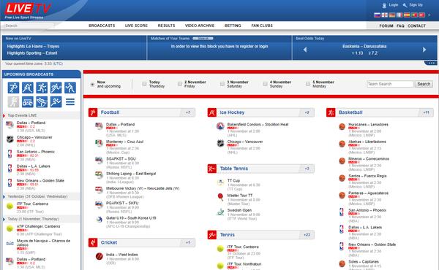Open the BETTING menu
Viewport: 439px width, 270px height.
[233, 26]
